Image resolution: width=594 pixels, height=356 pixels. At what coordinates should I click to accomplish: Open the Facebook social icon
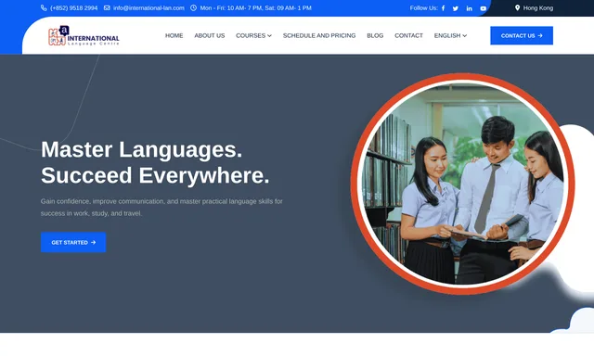(x=443, y=8)
